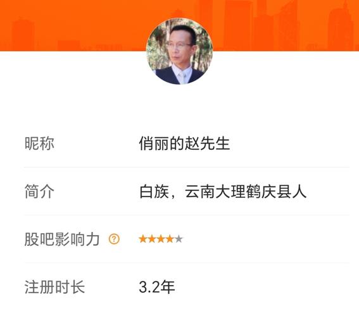
Task: Click the 股吧影响力 row empty right area
Action: coord(265,240)
